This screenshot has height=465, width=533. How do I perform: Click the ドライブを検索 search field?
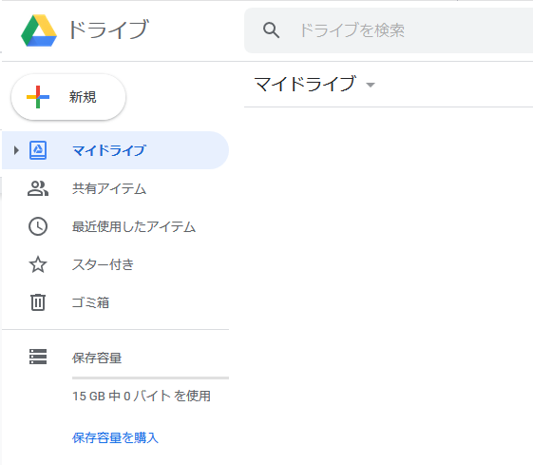[389, 30]
